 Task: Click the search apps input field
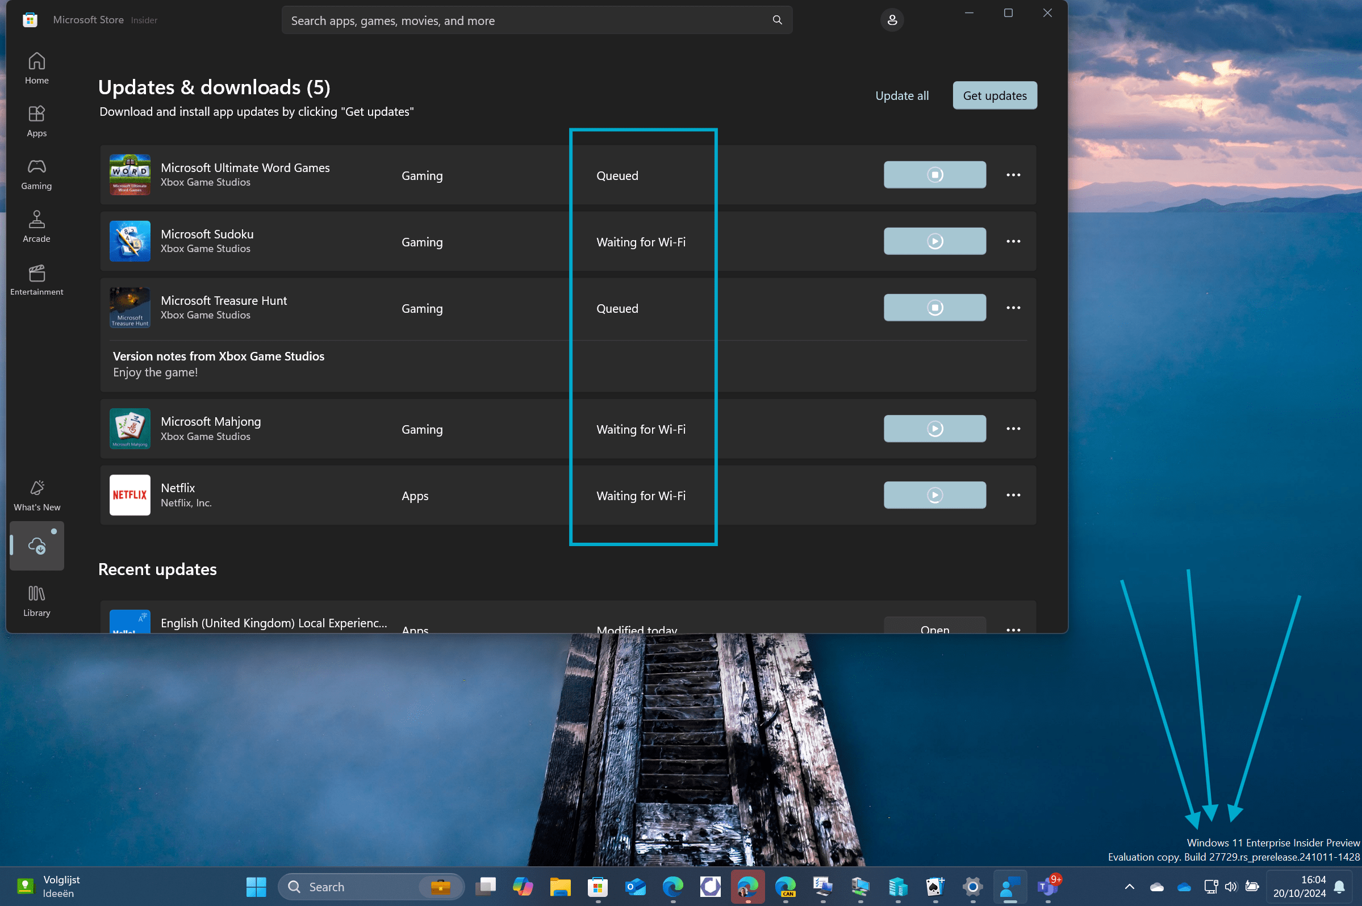pos(537,20)
